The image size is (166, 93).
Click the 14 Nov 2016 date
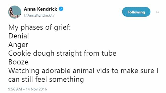point(36,89)
